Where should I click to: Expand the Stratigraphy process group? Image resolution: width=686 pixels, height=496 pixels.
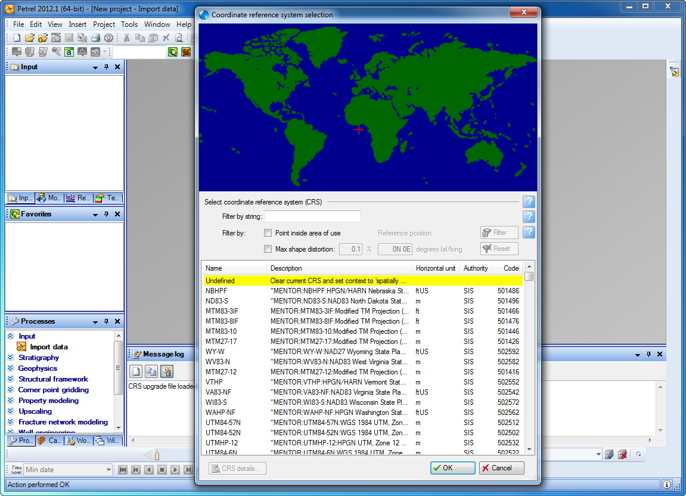click(11, 357)
